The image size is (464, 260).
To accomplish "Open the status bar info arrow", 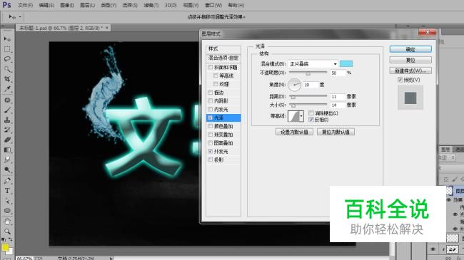I will [111, 259].
